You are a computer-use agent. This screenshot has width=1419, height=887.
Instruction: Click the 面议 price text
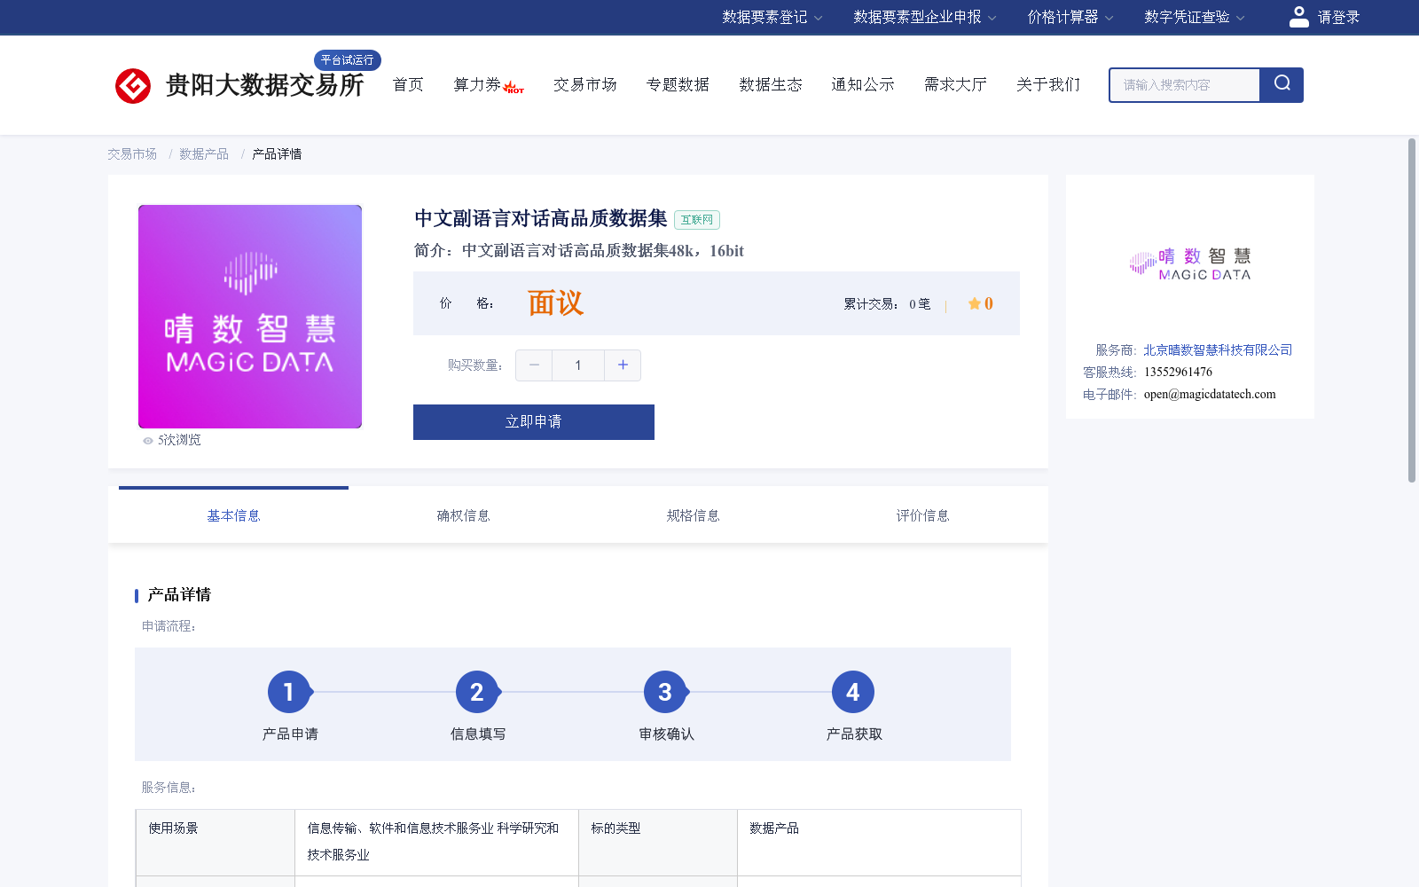[x=555, y=303]
